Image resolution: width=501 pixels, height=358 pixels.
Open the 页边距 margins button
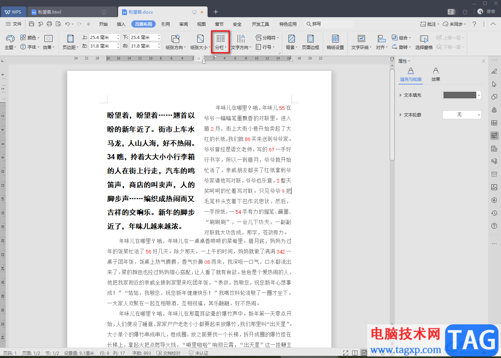tap(70, 42)
